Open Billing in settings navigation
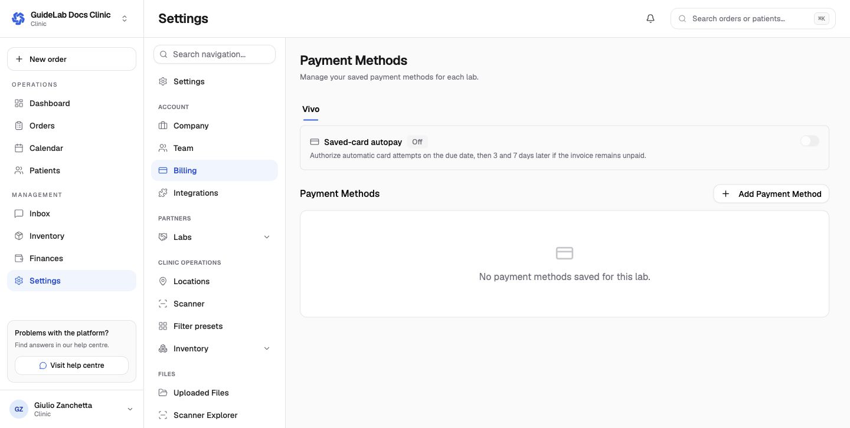 [214, 170]
